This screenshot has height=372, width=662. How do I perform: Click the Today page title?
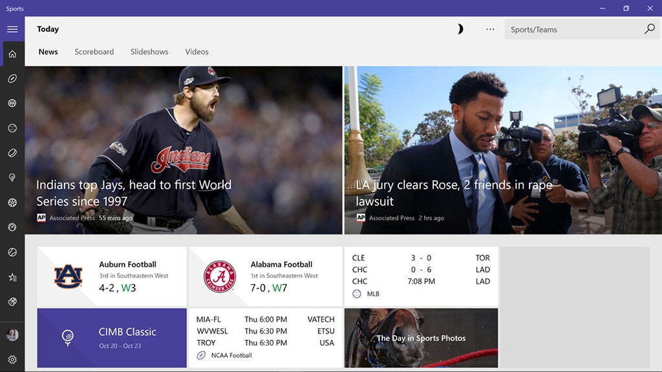48,29
